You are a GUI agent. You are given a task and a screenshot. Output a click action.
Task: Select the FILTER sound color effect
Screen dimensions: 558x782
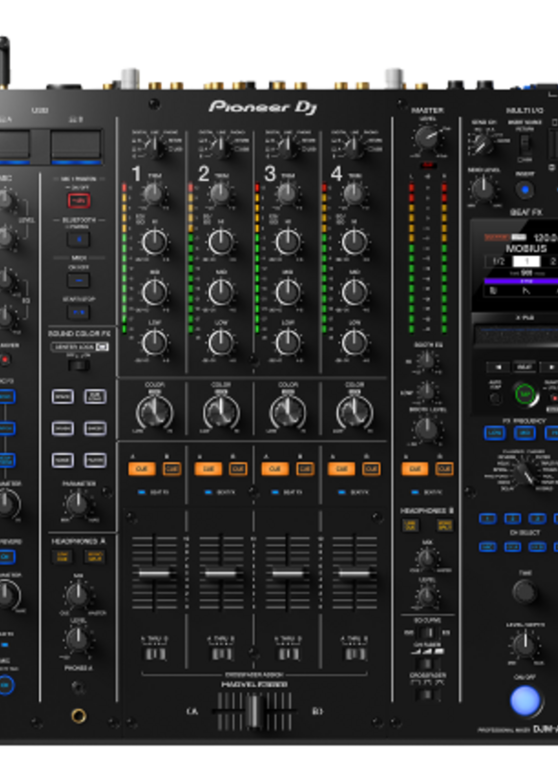pos(95,460)
